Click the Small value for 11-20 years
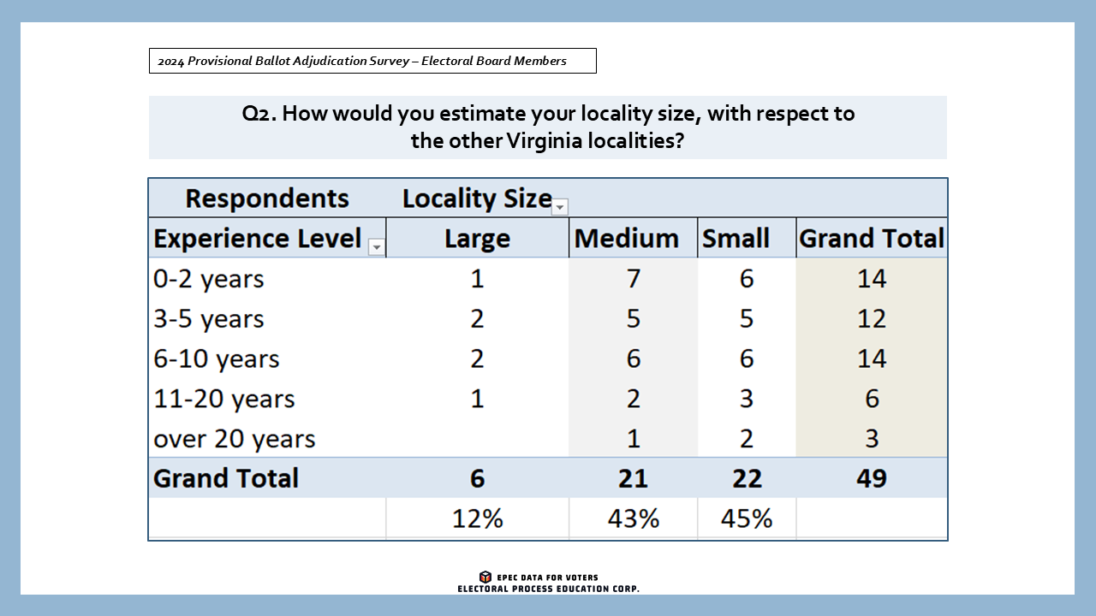 tap(747, 399)
